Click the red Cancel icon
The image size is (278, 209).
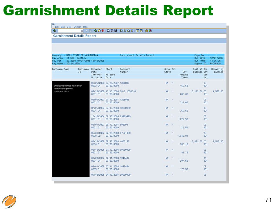(x=103, y=31)
